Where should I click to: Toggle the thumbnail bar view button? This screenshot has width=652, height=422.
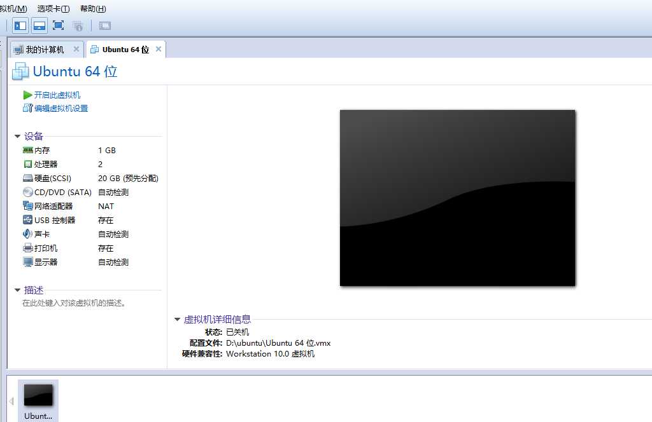[39, 25]
